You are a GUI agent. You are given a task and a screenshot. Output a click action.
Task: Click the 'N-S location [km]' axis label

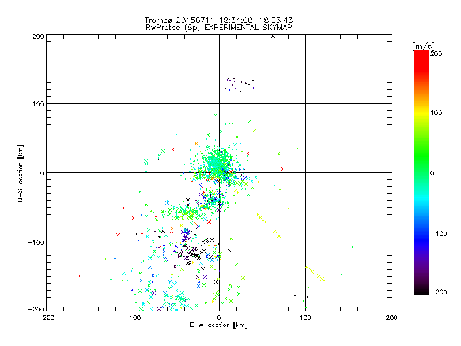click(20, 174)
